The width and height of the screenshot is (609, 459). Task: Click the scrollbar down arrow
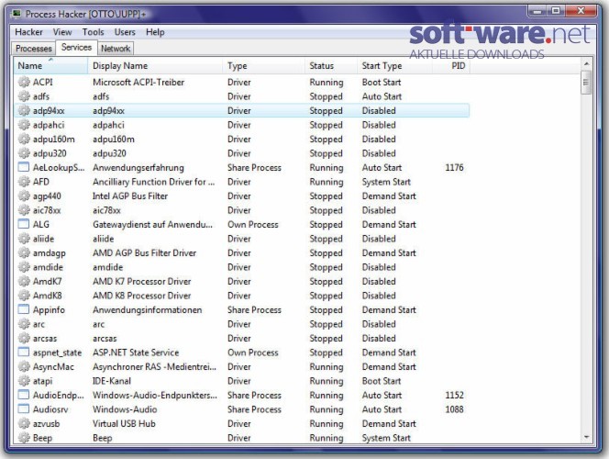click(x=586, y=438)
